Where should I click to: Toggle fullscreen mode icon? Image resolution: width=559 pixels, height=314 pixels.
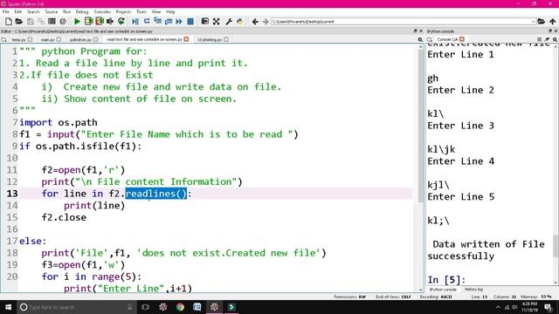click(x=216, y=21)
